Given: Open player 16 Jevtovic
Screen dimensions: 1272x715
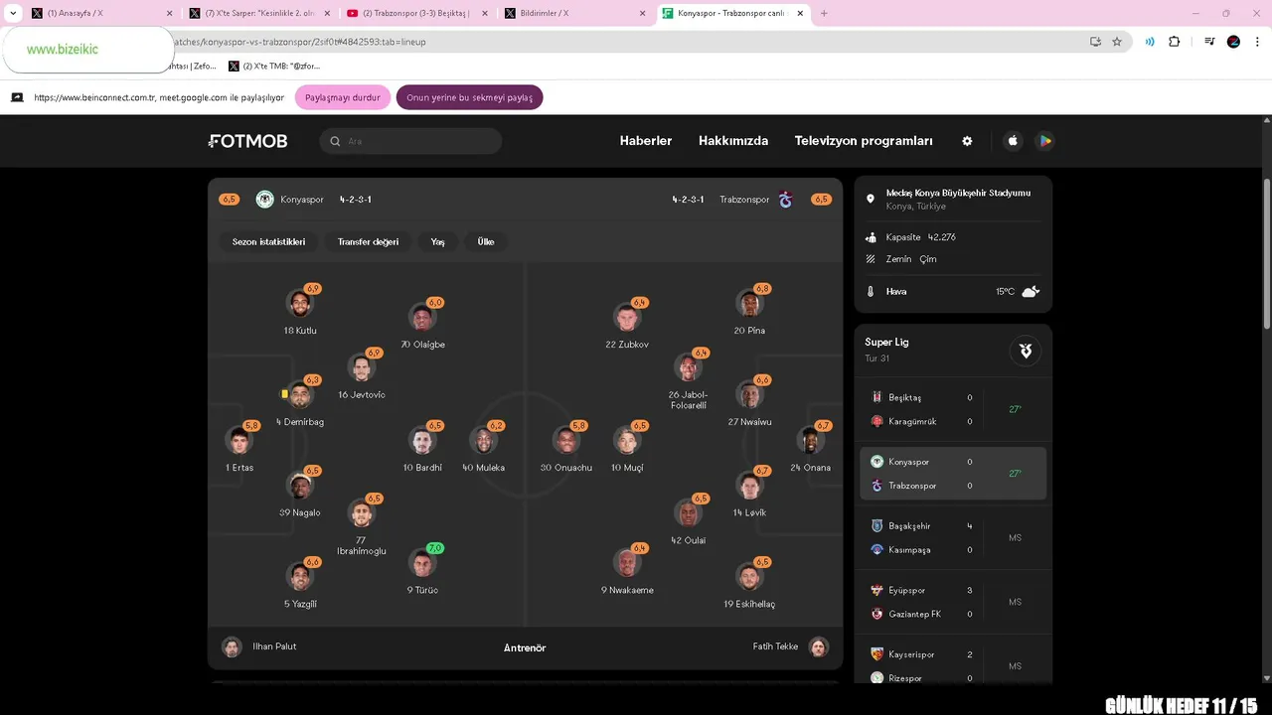Looking at the screenshot, I should [x=362, y=375].
